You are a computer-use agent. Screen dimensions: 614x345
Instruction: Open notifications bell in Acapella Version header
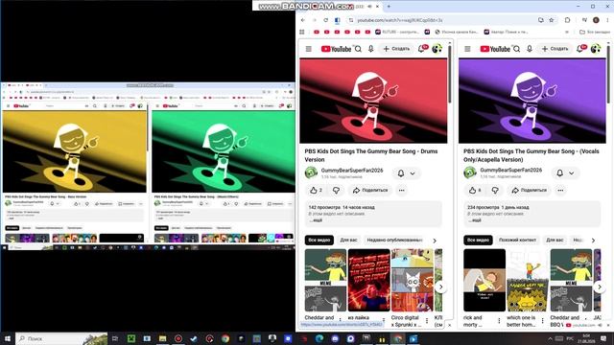click(x=581, y=49)
